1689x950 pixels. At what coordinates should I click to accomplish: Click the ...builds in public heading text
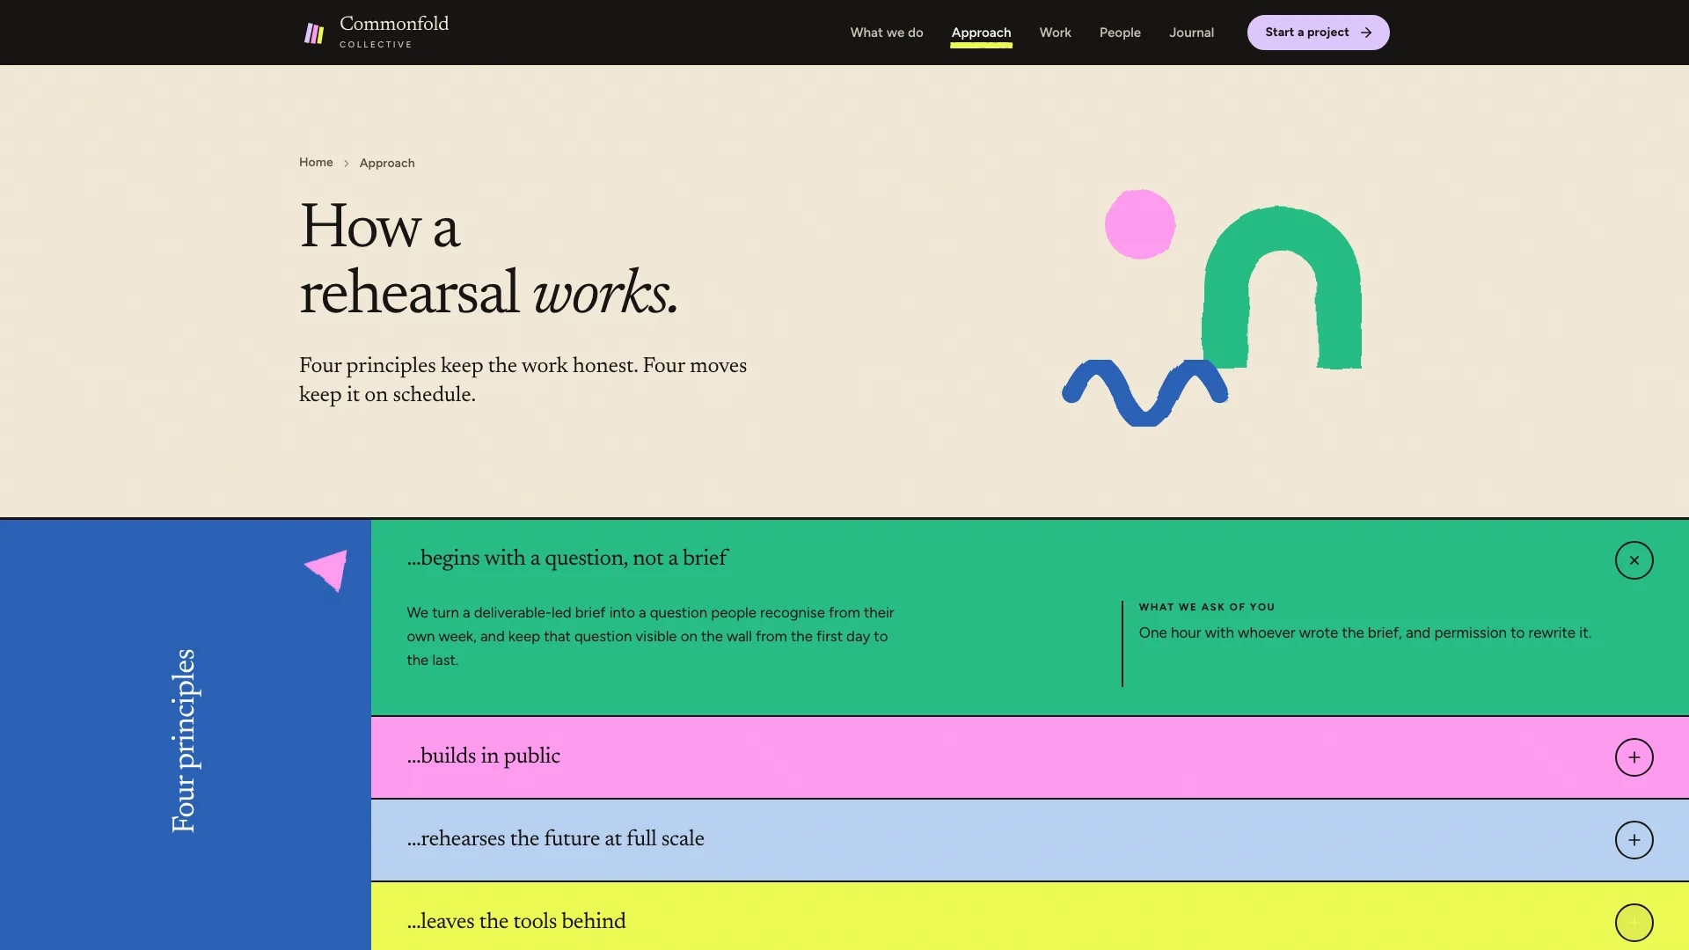tap(483, 756)
